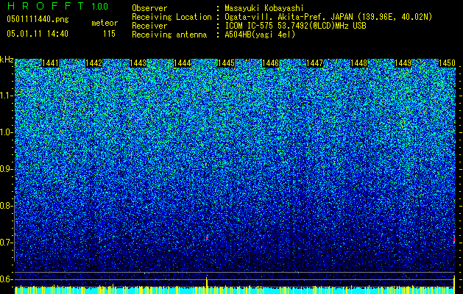The width and height of the screenshot is (463, 294).
Task: Click the date stamp 05.01.11 14:40
Action: tap(38, 34)
